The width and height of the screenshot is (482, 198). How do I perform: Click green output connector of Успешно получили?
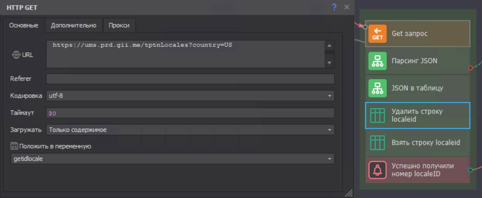[x=470, y=170]
